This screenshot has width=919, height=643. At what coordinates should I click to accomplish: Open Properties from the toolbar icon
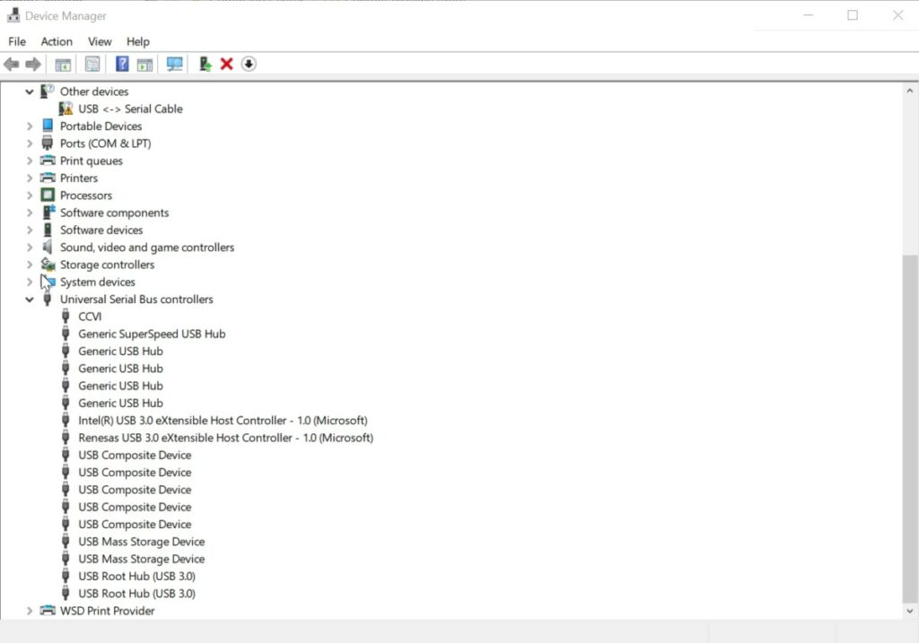pyautogui.click(x=92, y=64)
